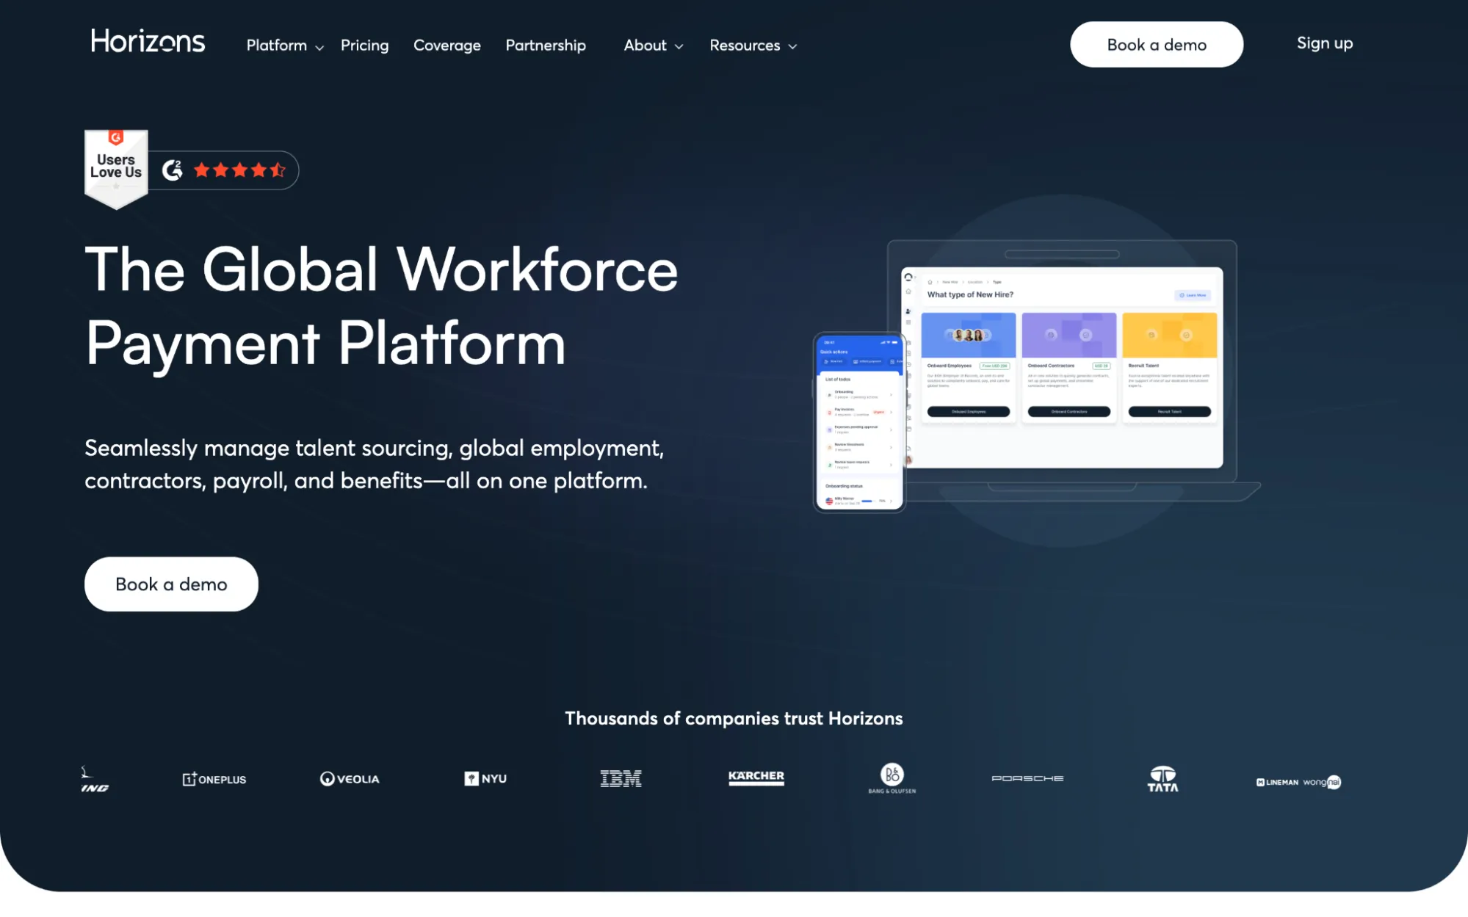
Task: Expand the Platform dropdown menu
Action: [x=284, y=46]
